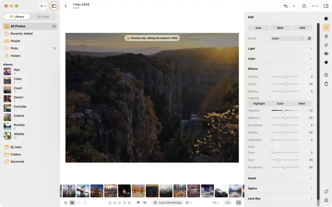This screenshot has width=332, height=207.
Task: Click the People icon in the sidebar
Action: click(7, 41)
